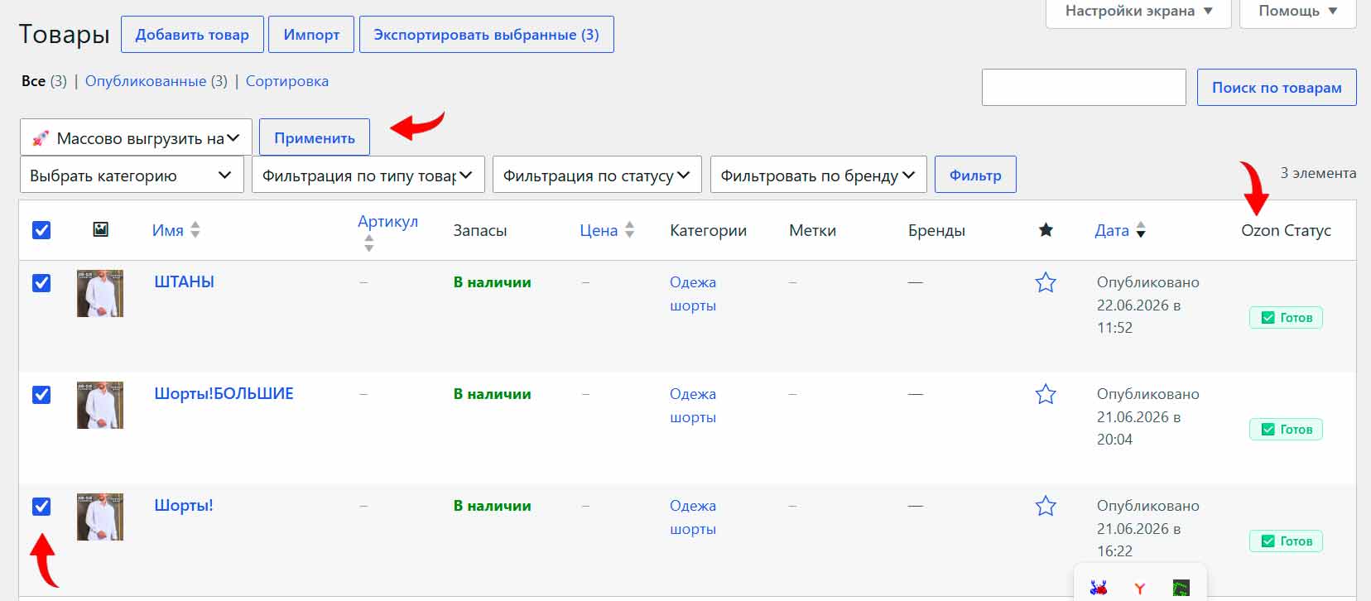
Task: Open ШТАНЫ product thumbnail
Action: tap(100, 293)
